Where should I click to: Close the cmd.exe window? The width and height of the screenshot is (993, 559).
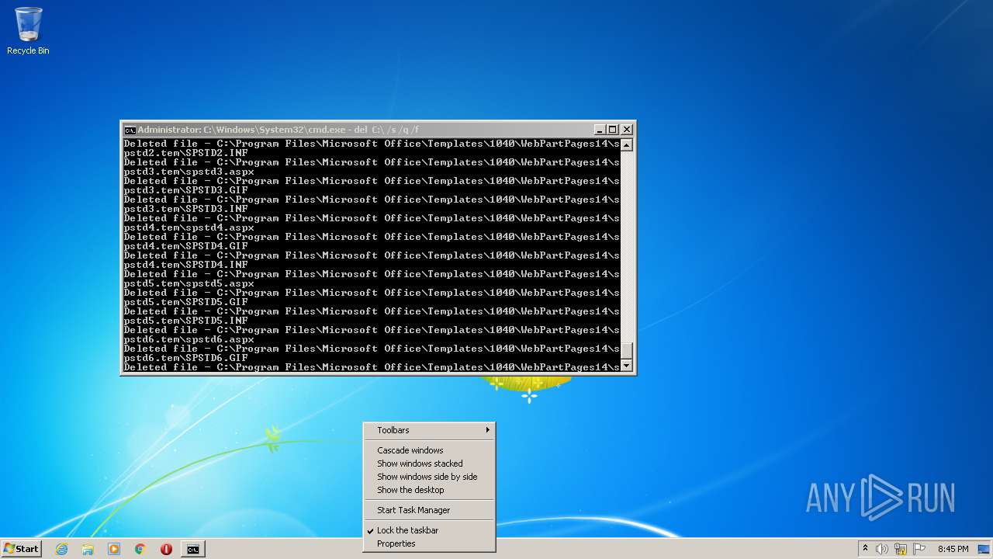point(627,130)
